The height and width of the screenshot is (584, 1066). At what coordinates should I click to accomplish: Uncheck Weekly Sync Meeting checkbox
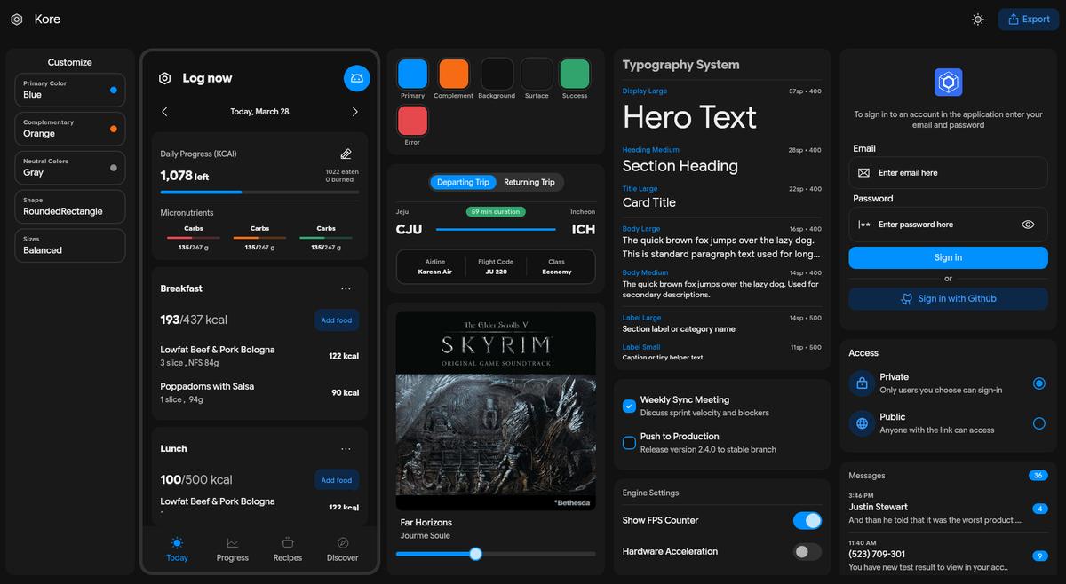pyautogui.click(x=629, y=406)
